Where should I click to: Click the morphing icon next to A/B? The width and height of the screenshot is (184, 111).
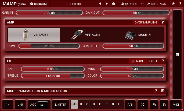143,105
